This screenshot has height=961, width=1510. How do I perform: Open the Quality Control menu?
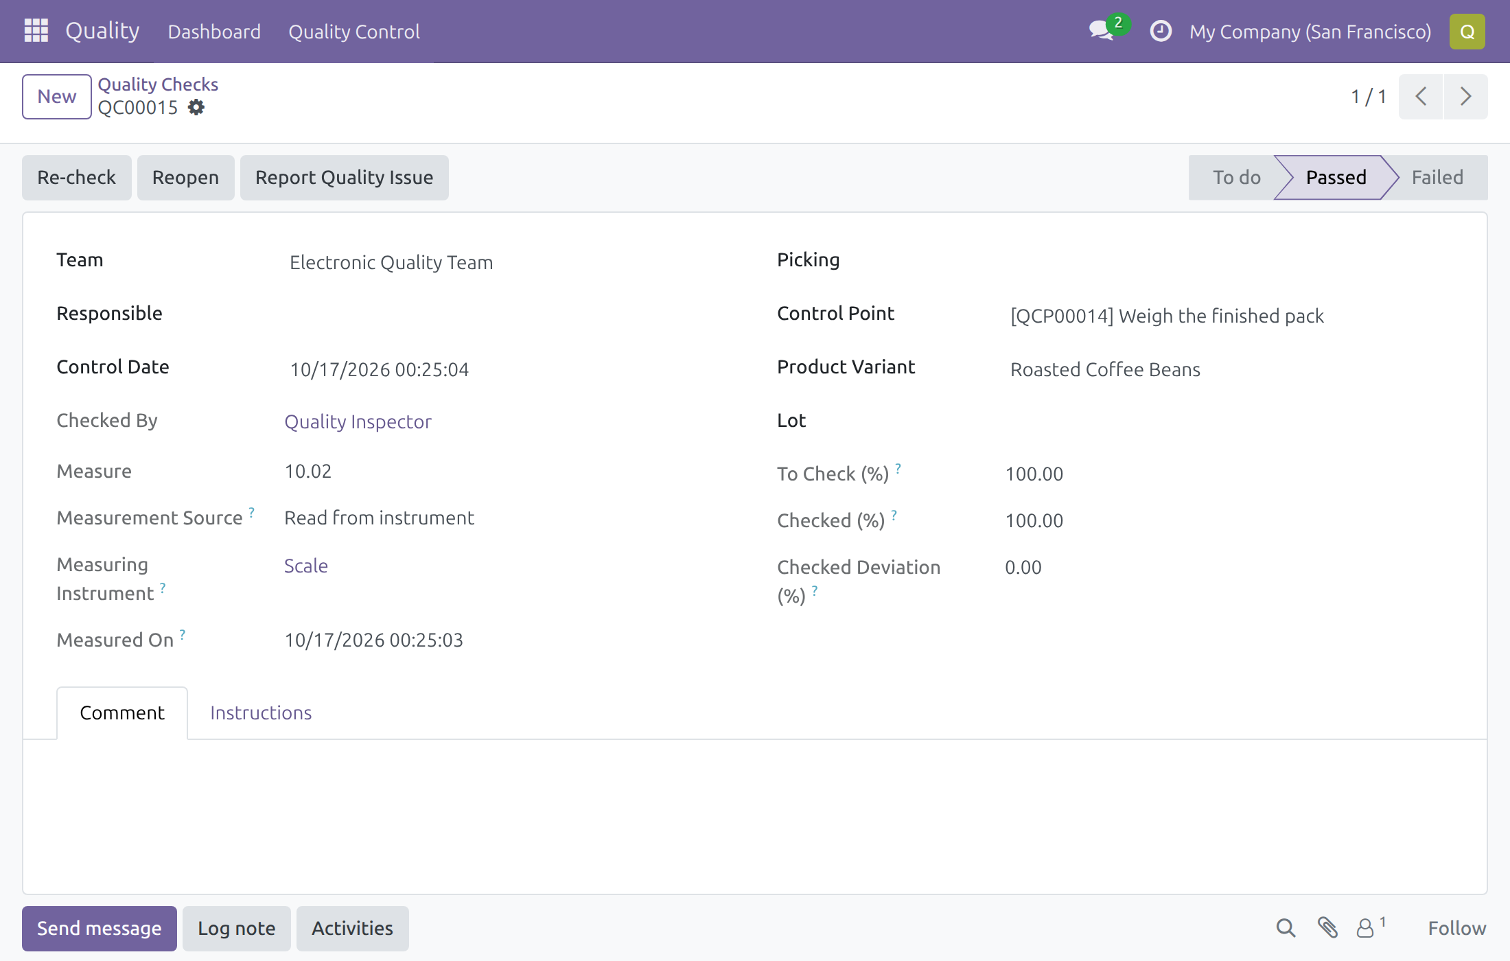coord(354,32)
